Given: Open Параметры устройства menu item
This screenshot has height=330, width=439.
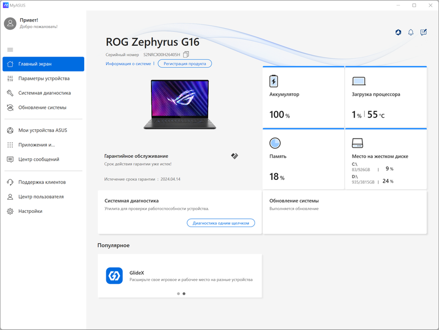Looking at the screenshot, I should point(44,79).
